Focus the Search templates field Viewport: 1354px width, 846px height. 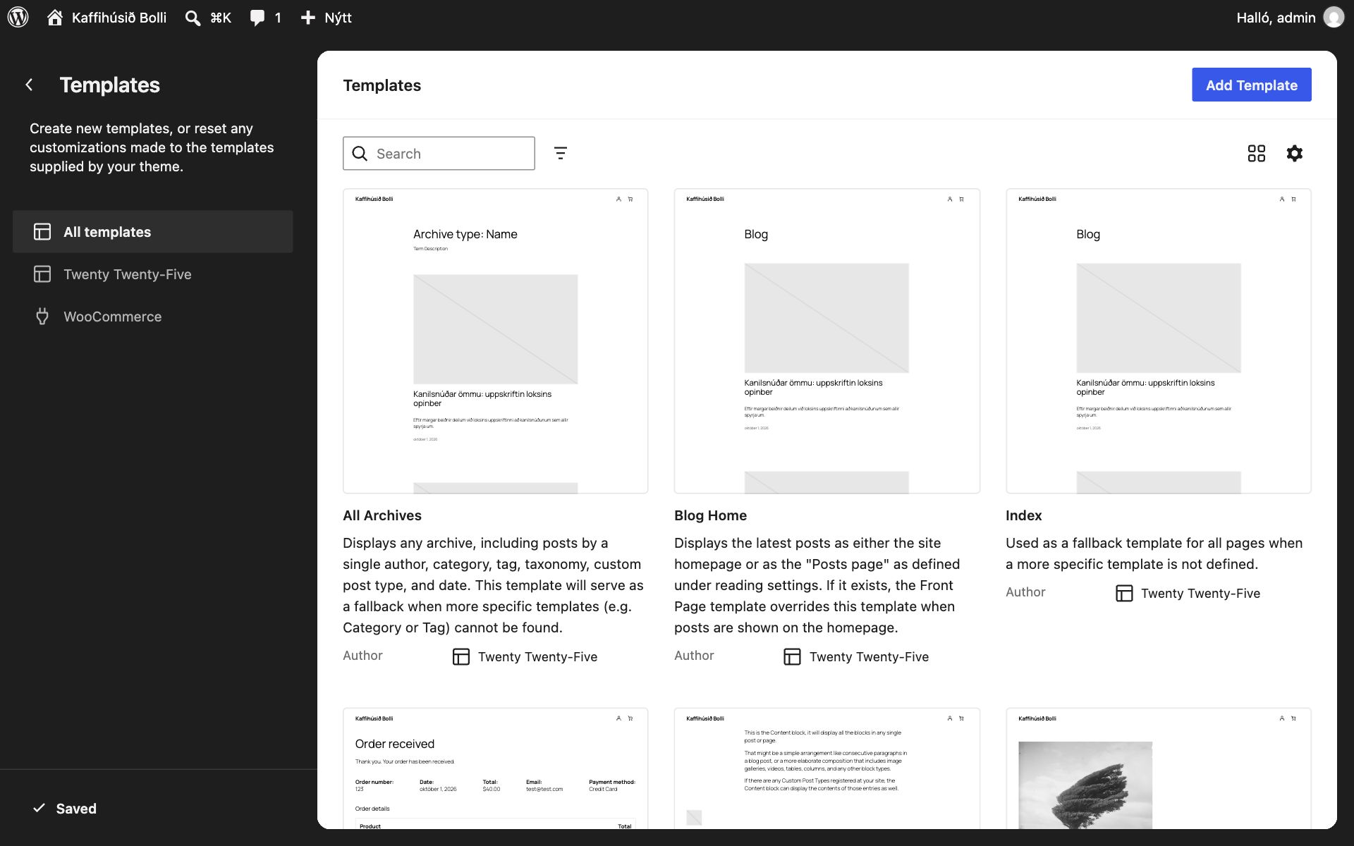click(x=439, y=153)
